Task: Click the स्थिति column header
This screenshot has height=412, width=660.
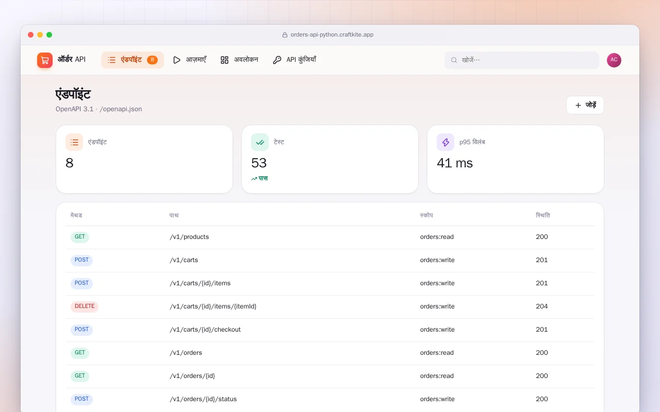Action: click(543, 215)
